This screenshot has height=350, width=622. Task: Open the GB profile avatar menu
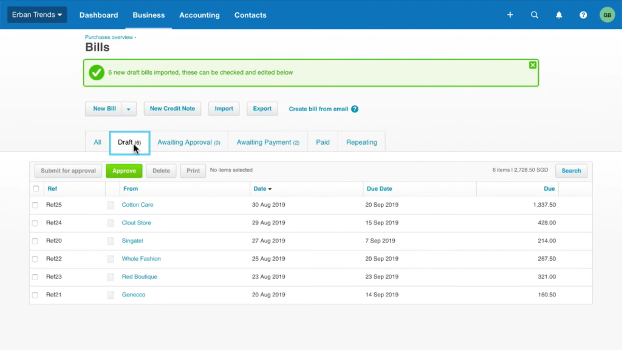coord(607,15)
